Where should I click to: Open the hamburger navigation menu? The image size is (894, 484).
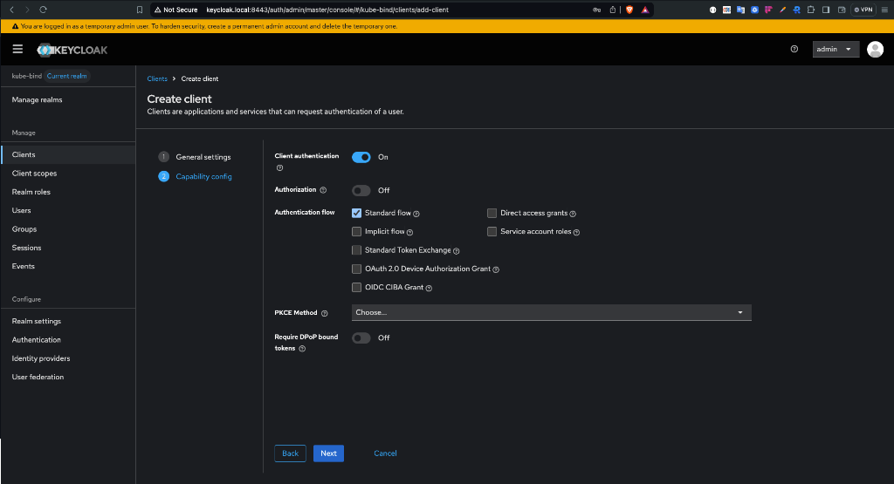17,49
